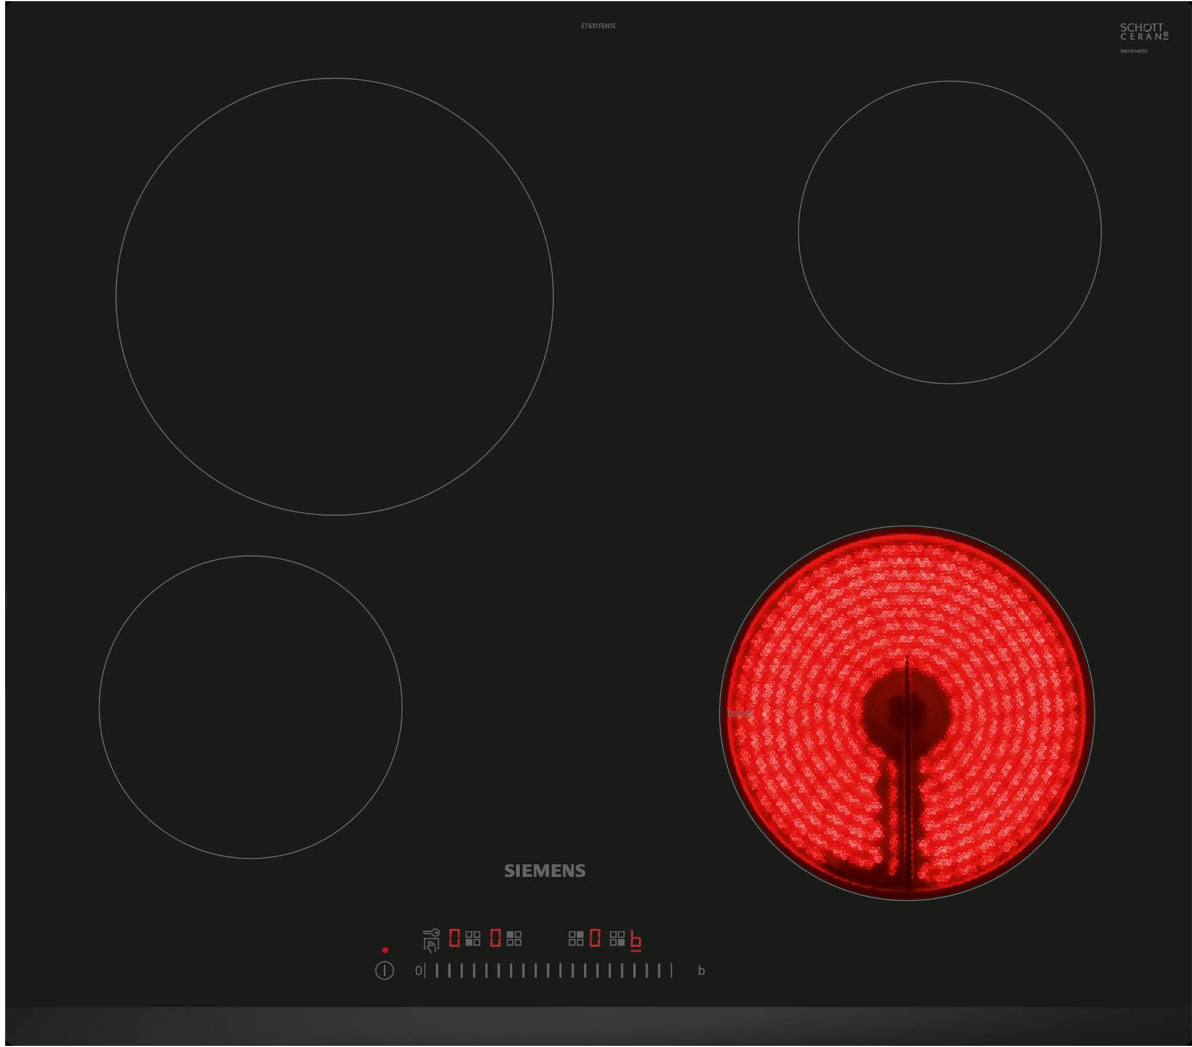Set the heat slider to zero
This screenshot has width=1192, height=1047.
(419, 971)
